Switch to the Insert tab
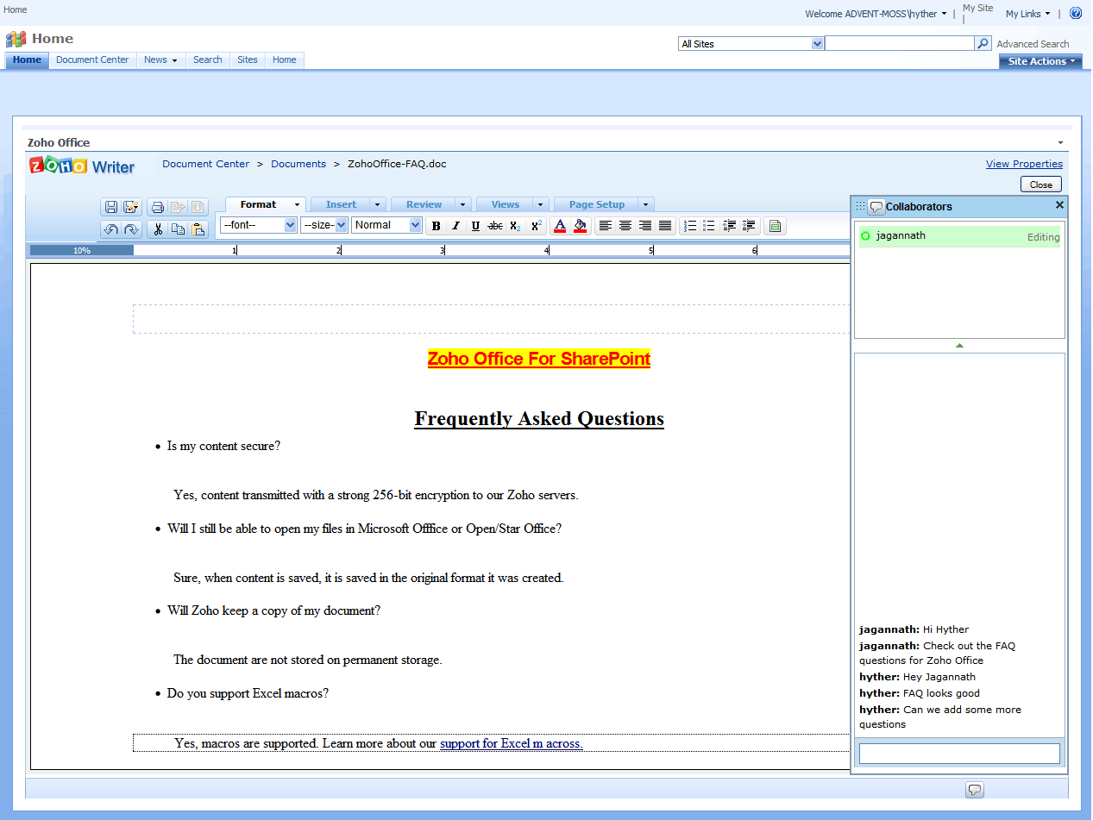 [341, 204]
